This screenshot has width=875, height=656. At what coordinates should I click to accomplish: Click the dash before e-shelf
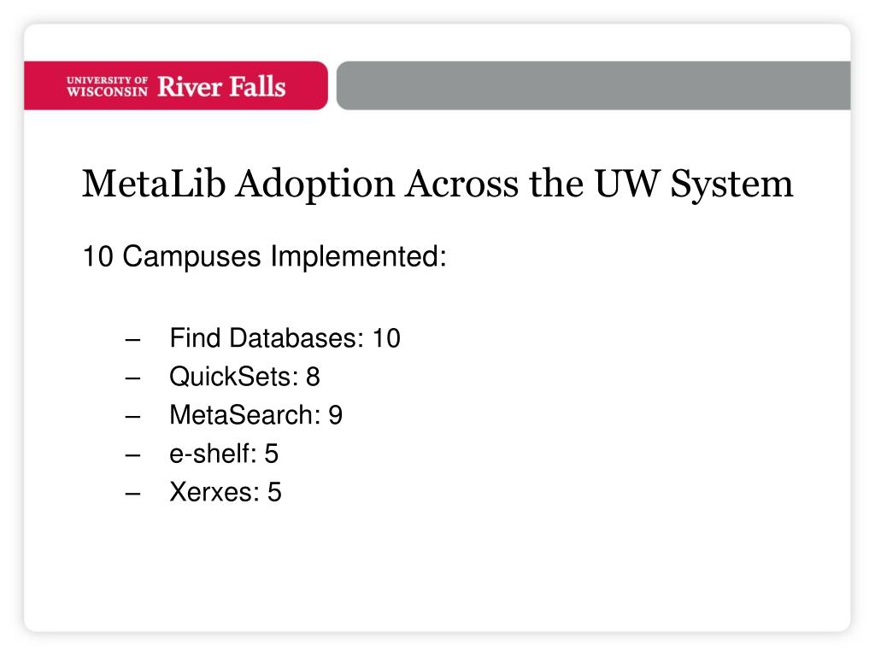pos(132,455)
